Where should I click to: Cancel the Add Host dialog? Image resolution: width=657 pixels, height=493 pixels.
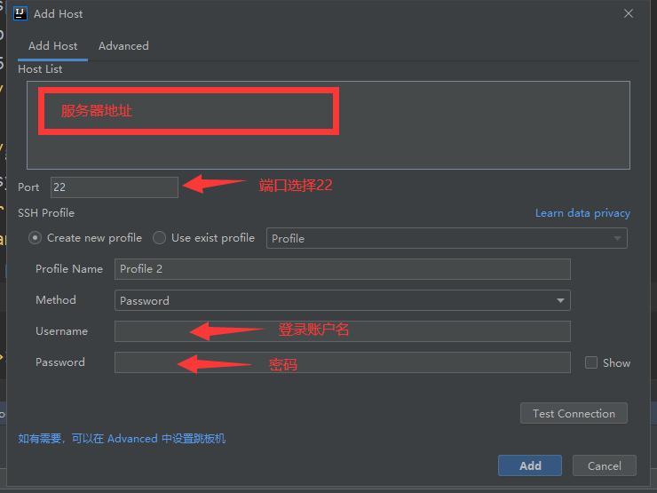click(605, 465)
